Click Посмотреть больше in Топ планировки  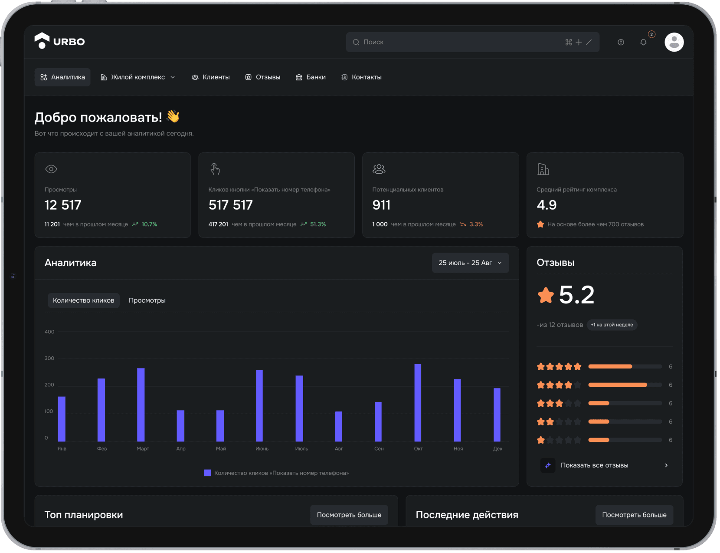(349, 515)
